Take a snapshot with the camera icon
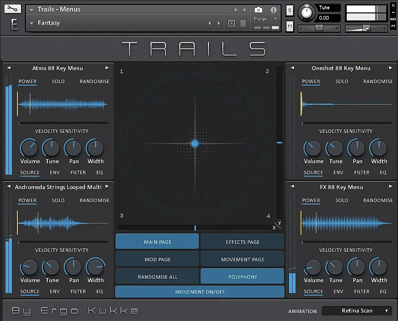The width and height of the screenshot is (398, 321). pyautogui.click(x=258, y=10)
